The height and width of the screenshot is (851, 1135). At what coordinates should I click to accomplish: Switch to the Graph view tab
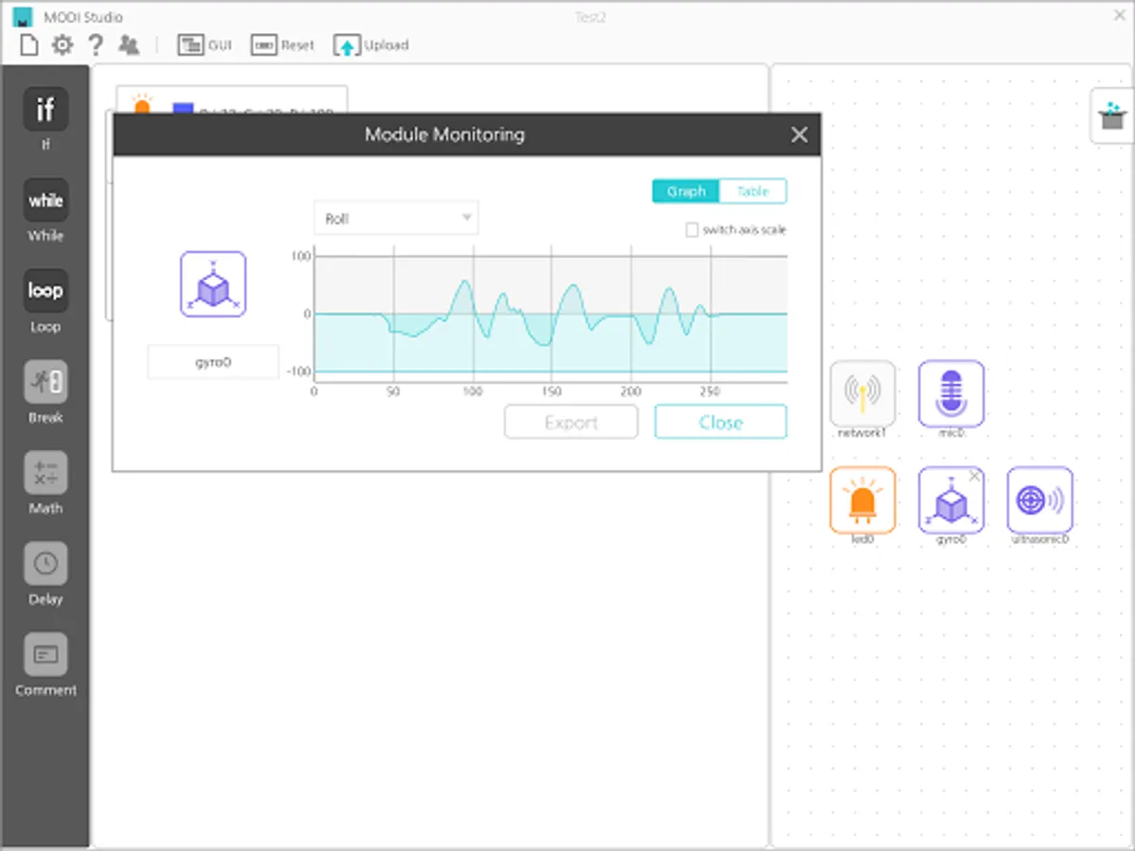(x=686, y=191)
